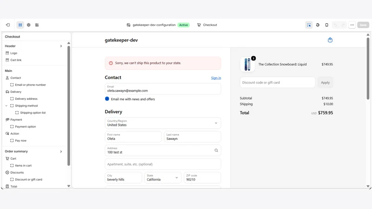
Task: Expand the Order summary section chevron
Action: click(x=61, y=151)
